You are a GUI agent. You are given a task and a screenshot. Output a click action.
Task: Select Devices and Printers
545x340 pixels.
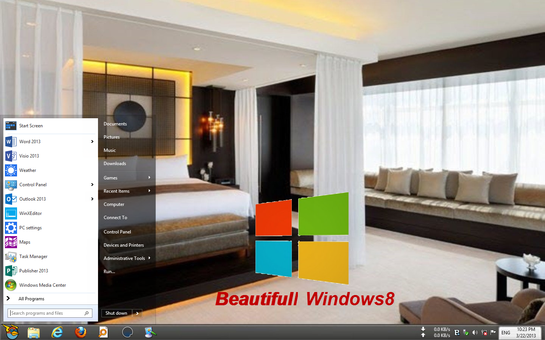tap(124, 245)
